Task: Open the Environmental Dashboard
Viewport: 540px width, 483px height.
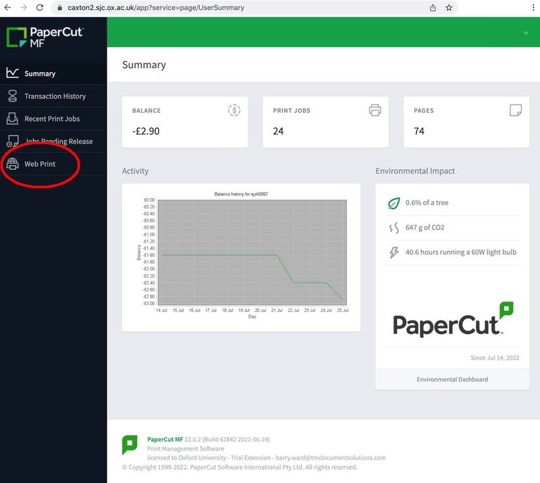Action: pos(452,379)
